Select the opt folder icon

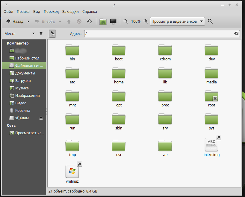pos(119,96)
